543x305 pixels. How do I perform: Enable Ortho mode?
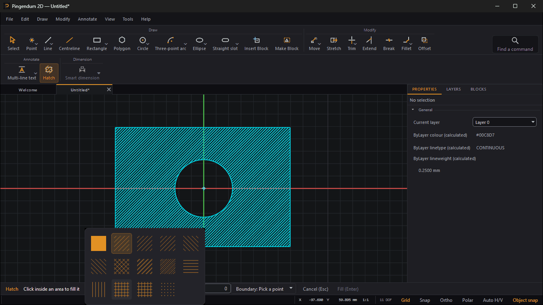(x=446, y=300)
